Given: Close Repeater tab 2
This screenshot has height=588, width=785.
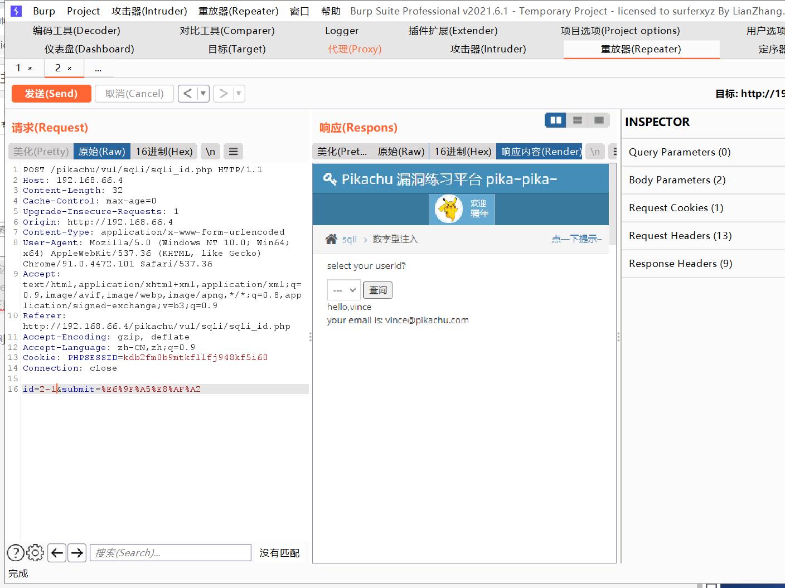Looking at the screenshot, I should click(x=70, y=69).
